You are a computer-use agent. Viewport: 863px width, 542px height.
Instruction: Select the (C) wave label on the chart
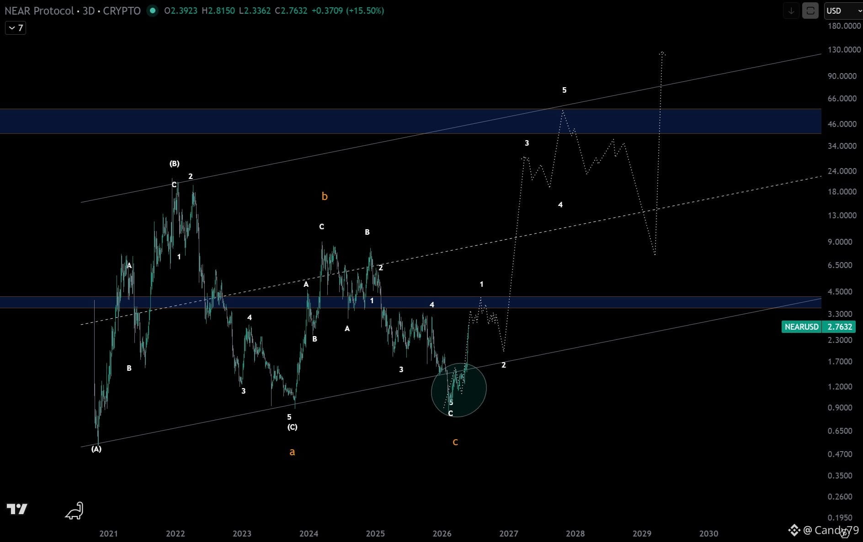point(292,427)
